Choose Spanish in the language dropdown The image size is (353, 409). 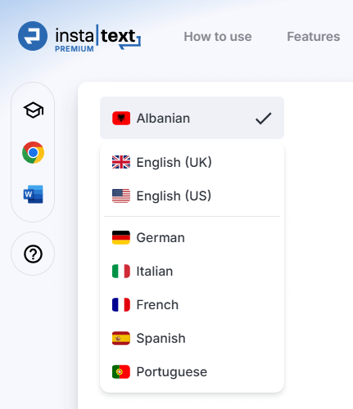pyautogui.click(x=192, y=338)
